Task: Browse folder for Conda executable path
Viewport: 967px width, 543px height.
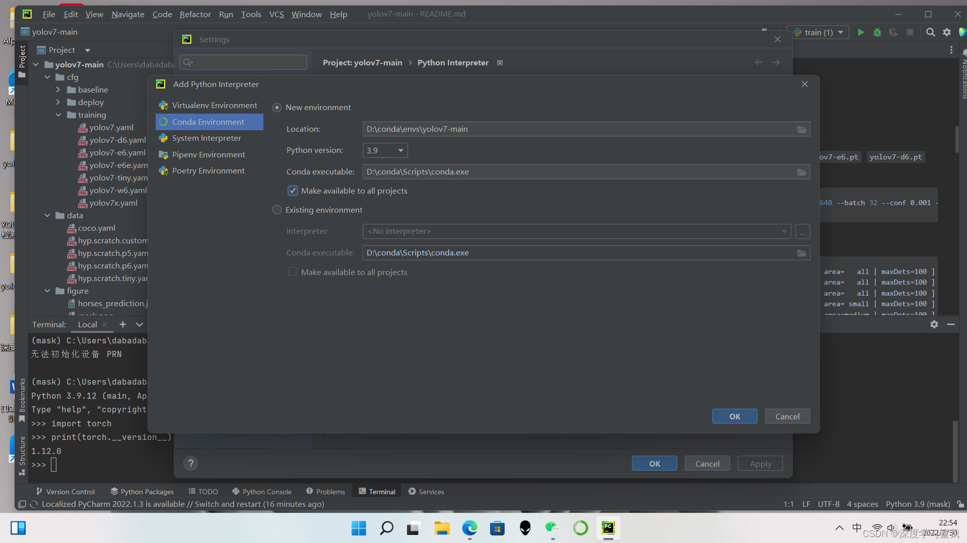Action: coord(802,172)
